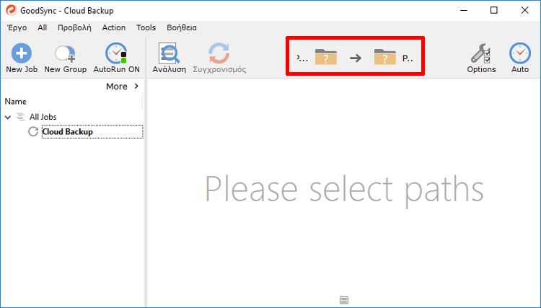This screenshot has height=308, width=541.
Task: Start the Ανάλυση analyze button
Action: click(x=169, y=58)
